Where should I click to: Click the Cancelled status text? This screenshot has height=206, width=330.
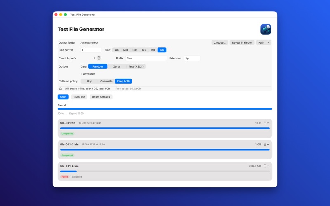click(77, 177)
